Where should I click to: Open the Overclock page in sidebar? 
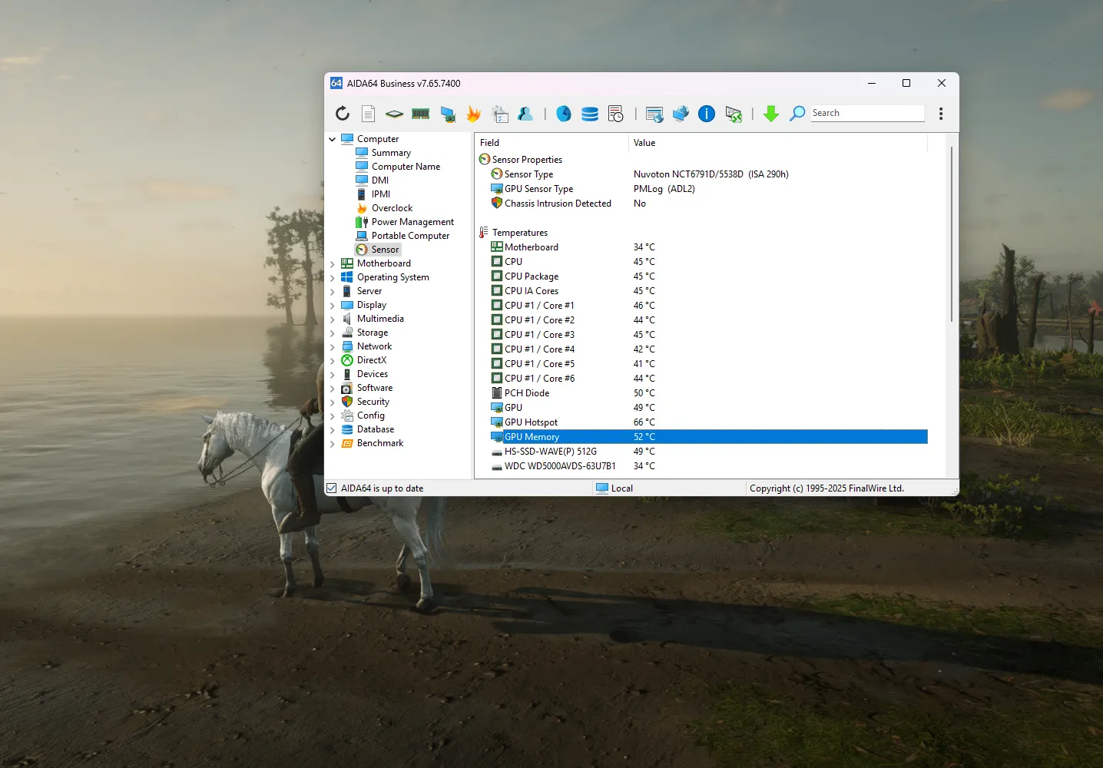click(x=392, y=208)
